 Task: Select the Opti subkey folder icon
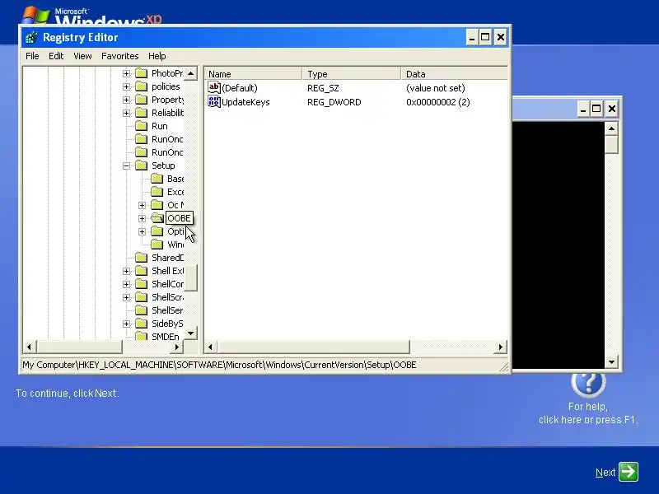click(x=157, y=231)
